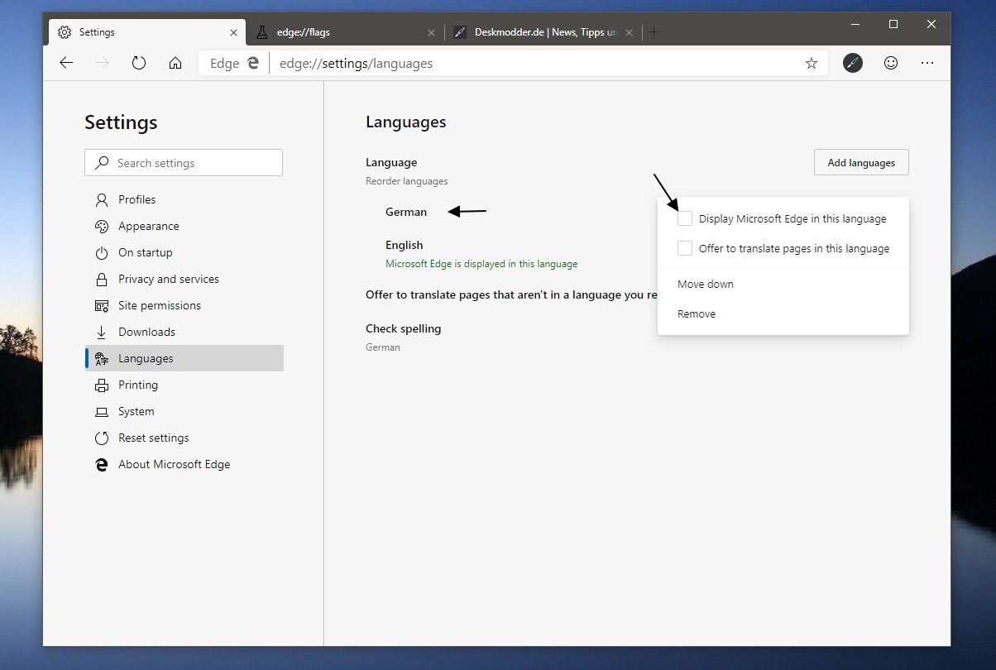Click the Downloads arrow icon
The image size is (996, 670).
[x=102, y=332]
